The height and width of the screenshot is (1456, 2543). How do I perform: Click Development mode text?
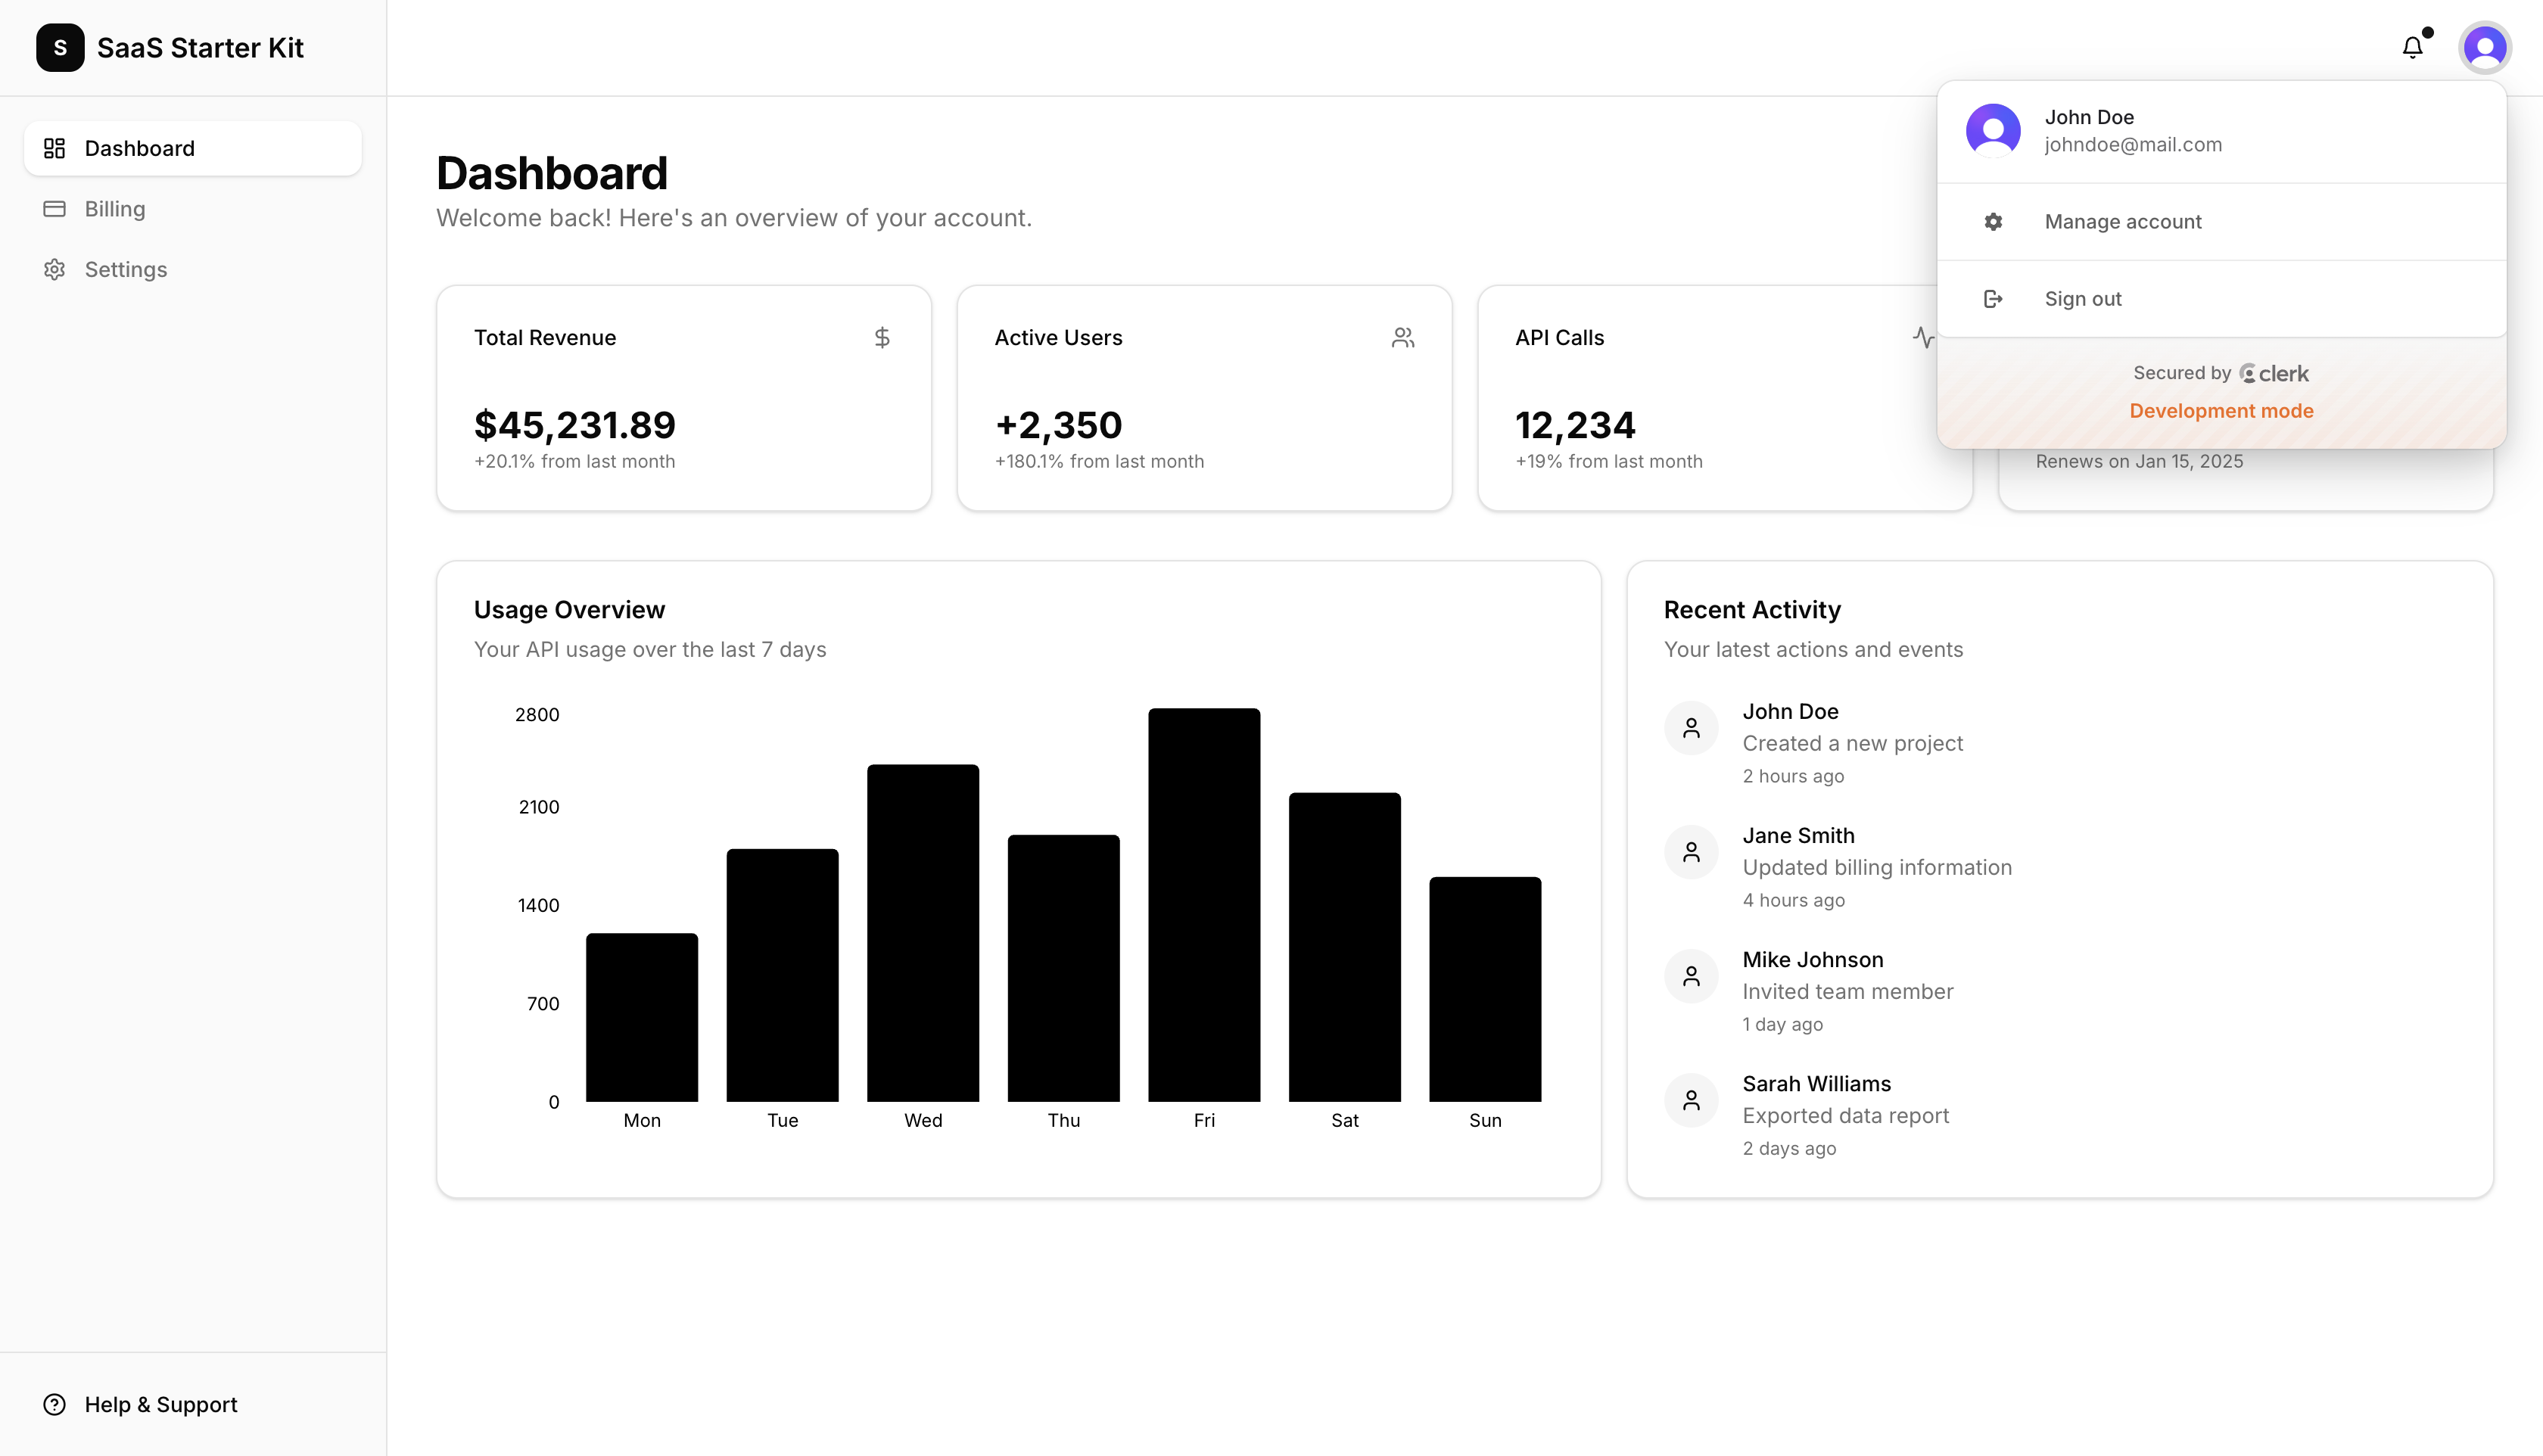[x=2221, y=411]
